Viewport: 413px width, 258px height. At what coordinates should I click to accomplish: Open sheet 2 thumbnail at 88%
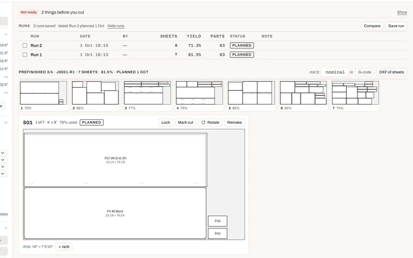tap(95, 96)
